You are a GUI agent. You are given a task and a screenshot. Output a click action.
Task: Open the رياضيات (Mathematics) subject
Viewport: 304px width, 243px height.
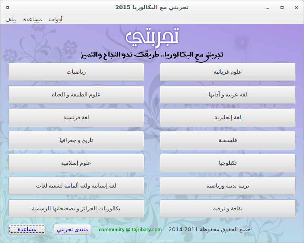(x=76, y=72)
